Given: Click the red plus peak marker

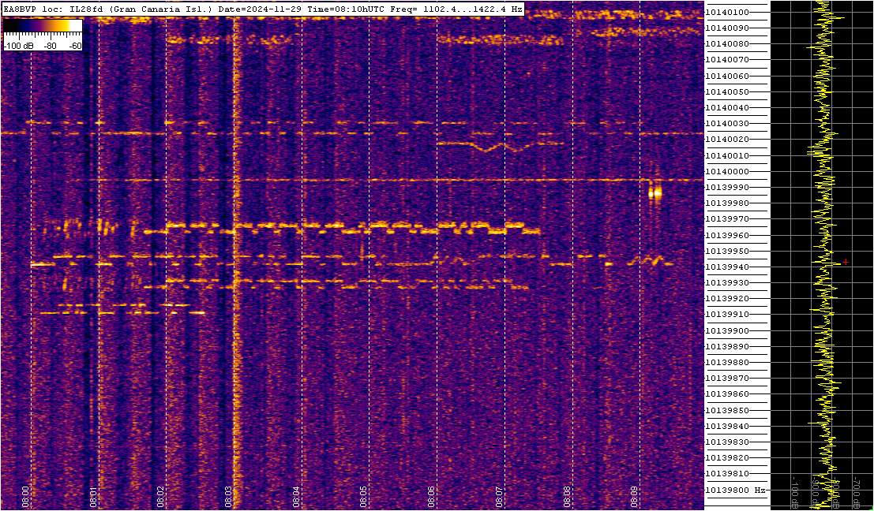Looking at the screenshot, I should tap(846, 262).
